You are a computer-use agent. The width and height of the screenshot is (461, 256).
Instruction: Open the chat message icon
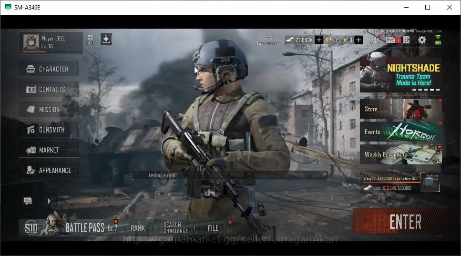click(x=28, y=201)
